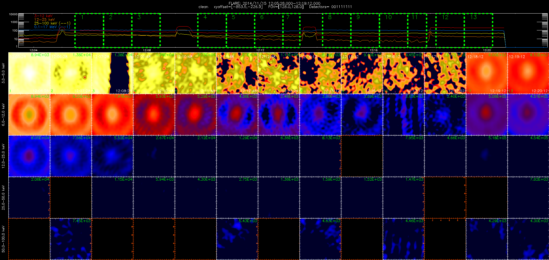549x260 pixels.
Task: Click the blue '0.1-17 MeV' legend entry
Action: (52, 27)
